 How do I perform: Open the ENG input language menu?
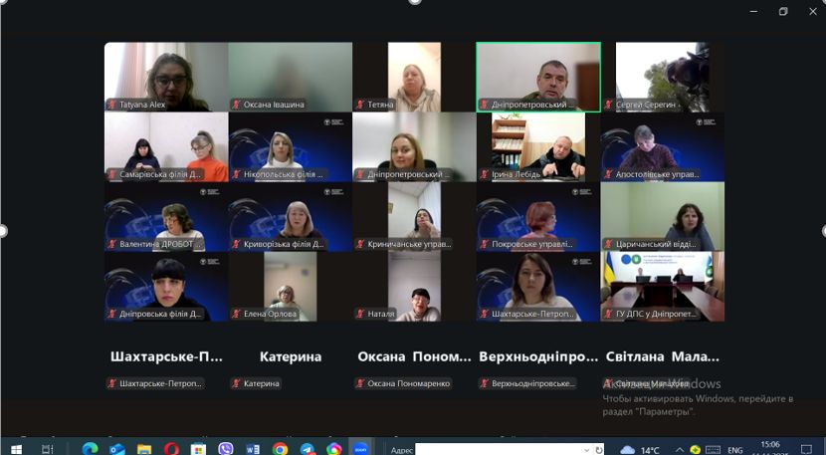735,449
